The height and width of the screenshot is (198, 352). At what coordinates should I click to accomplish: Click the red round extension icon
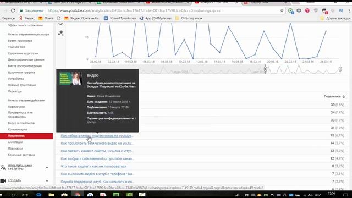(x=307, y=10)
